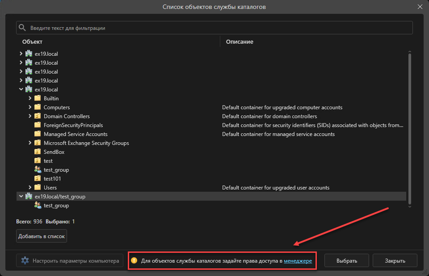
Task: Click the Builtin folder icon
Action: click(38, 99)
